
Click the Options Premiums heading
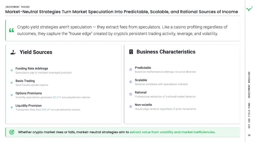click(28, 93)
